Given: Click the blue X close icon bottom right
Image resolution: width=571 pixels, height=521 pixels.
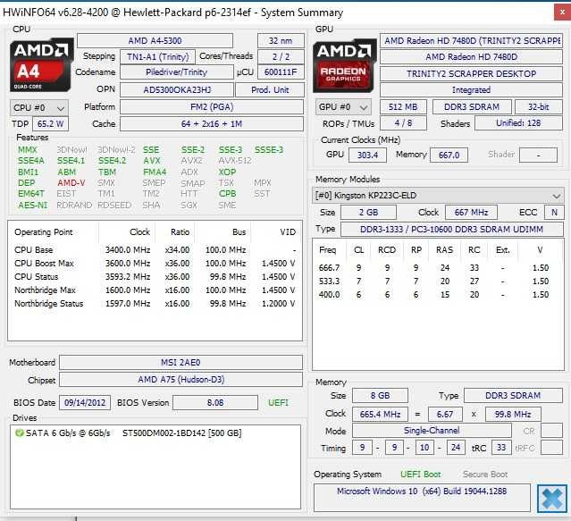Looking at the screenshot, I should coord(551,499).
